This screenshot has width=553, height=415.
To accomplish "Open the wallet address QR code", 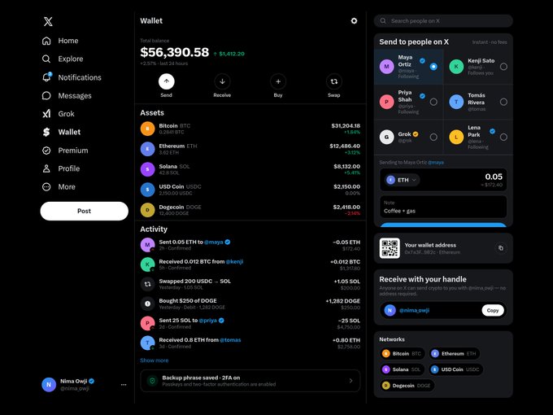I will [x=390, y=248].
